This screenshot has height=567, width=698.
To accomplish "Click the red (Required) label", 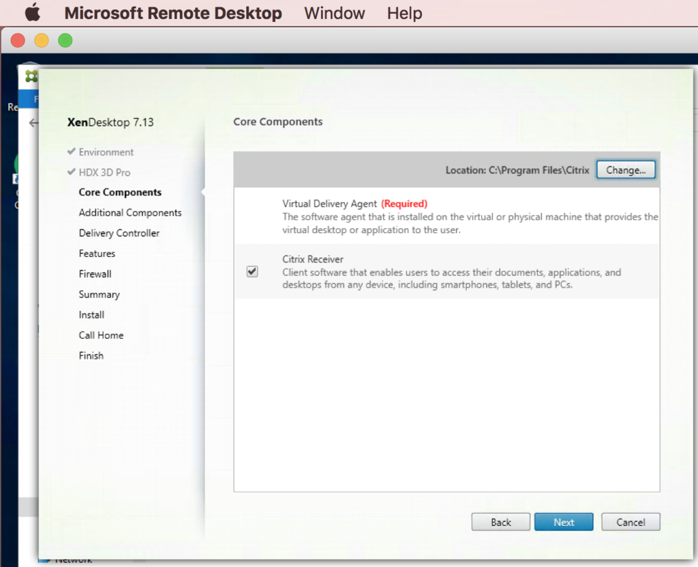I will pyautogui.click(x=404, y=204).
